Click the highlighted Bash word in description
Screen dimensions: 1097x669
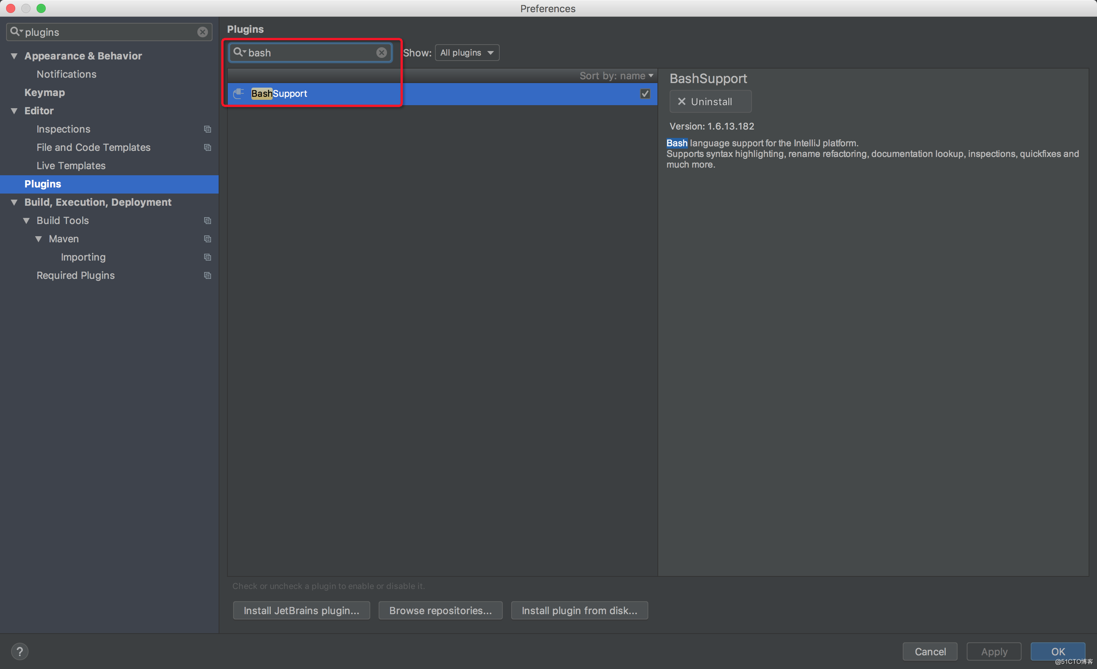tap(677, 143)
